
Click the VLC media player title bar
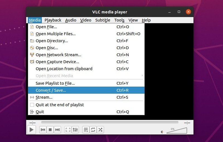click(x=110, y=12)
